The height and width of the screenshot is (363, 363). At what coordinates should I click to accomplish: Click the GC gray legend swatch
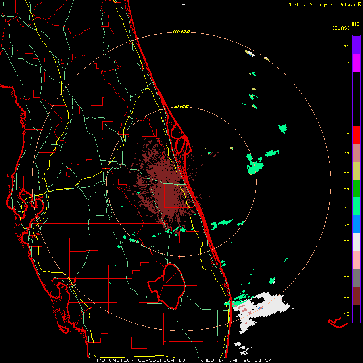pyautogui.click(x=356, y=278)
